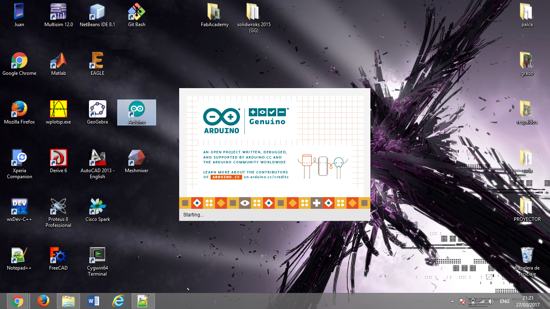Switch the ENG input language indicator
Image resolution: width=550 pixels, height=309 pixels.
click(505, 301)
